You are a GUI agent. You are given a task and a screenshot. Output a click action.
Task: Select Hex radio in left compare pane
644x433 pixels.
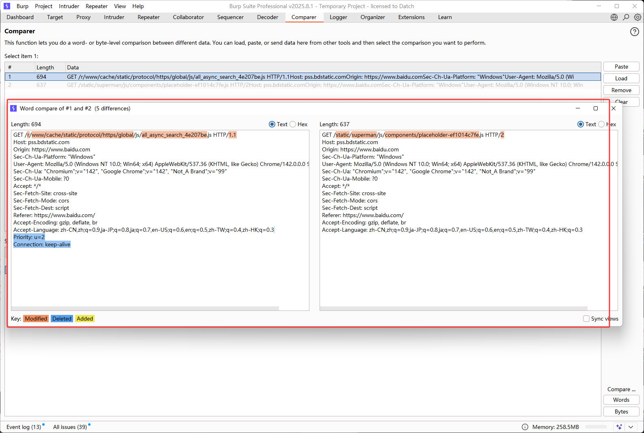293,124
